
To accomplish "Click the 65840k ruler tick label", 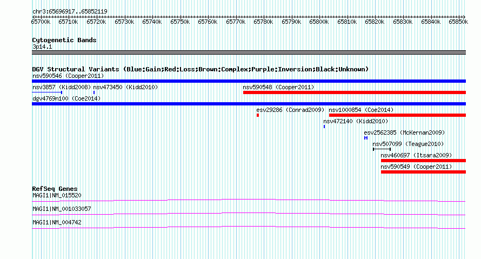I will coord(431,22).
